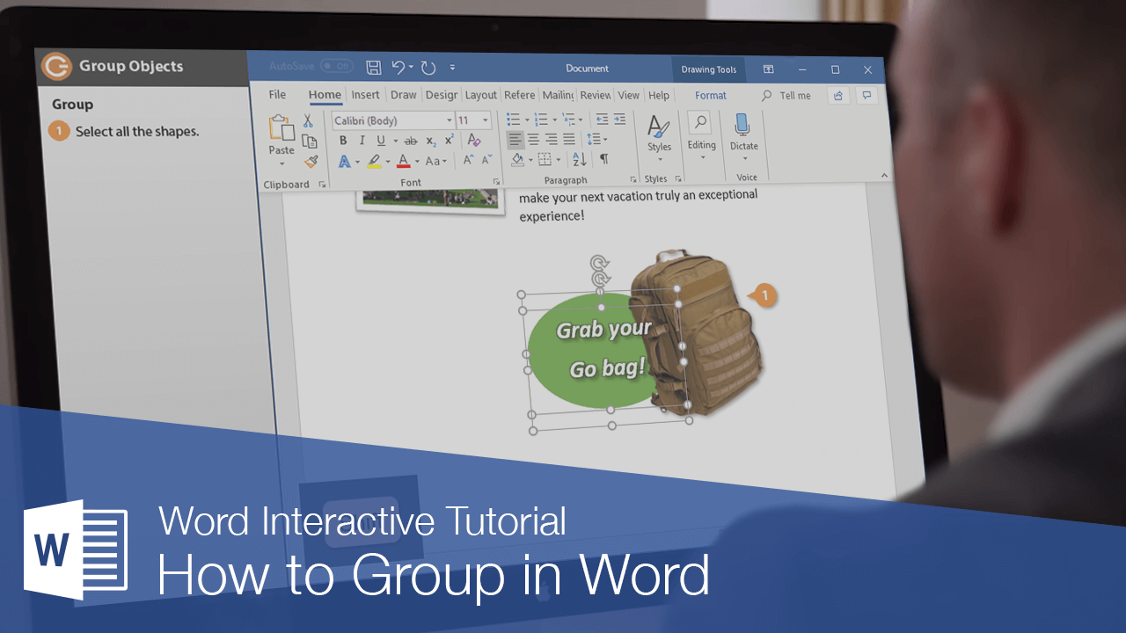Open the font color dropdown arrow

click(415, 161)
